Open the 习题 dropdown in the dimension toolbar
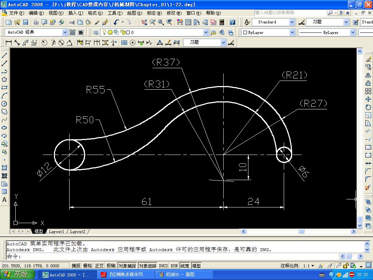 (223, 43)
